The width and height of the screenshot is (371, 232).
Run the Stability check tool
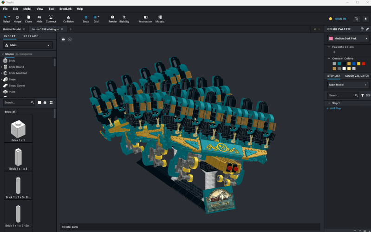pos(124,19)
